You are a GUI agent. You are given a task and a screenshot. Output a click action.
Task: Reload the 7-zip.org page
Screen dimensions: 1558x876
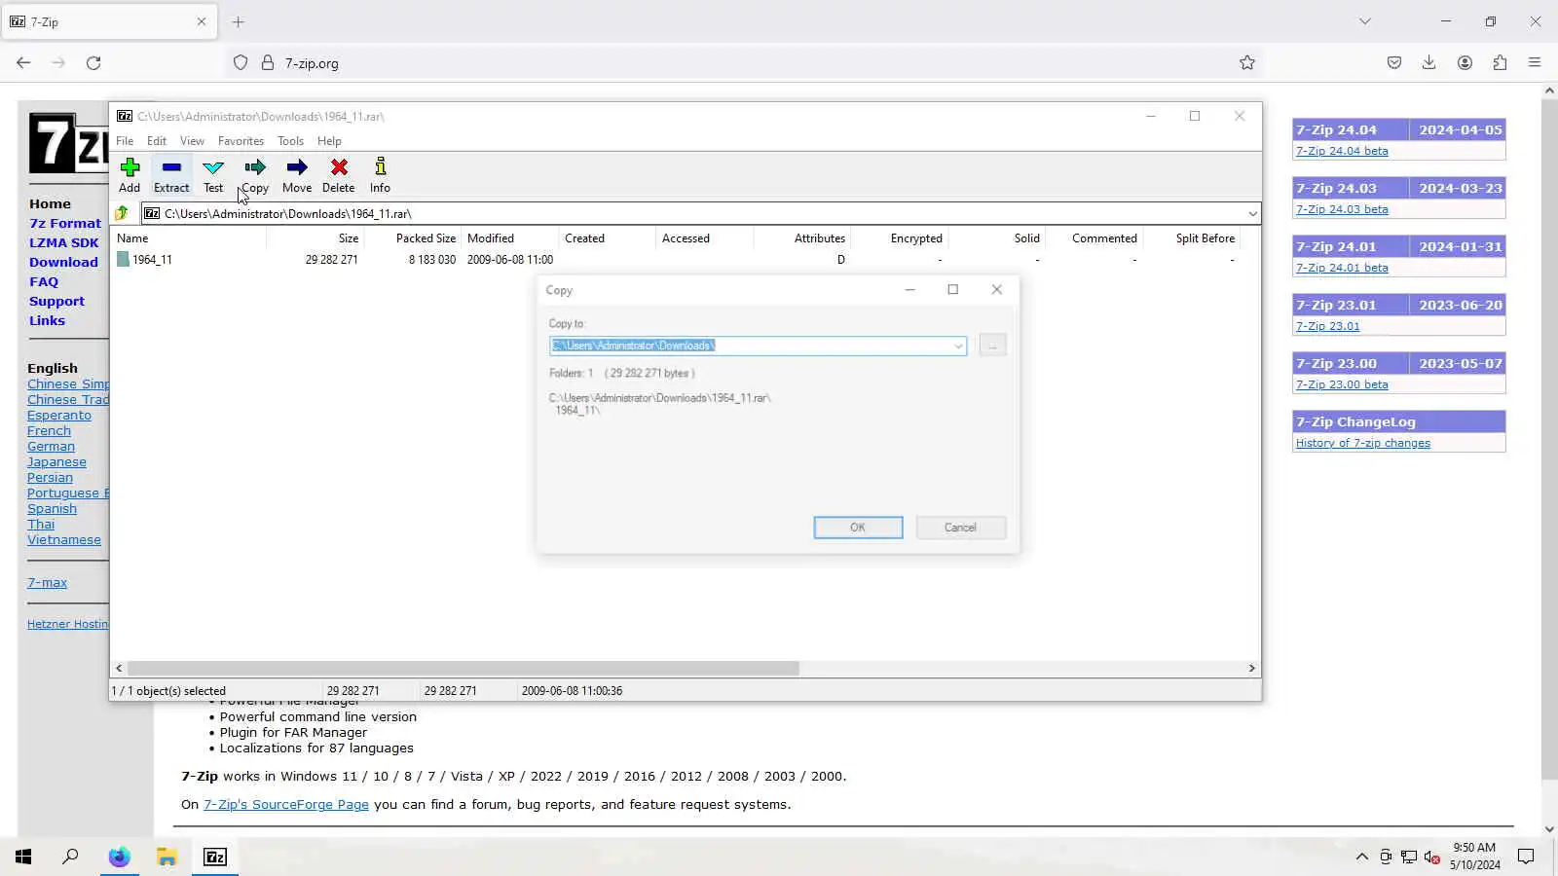93,62
